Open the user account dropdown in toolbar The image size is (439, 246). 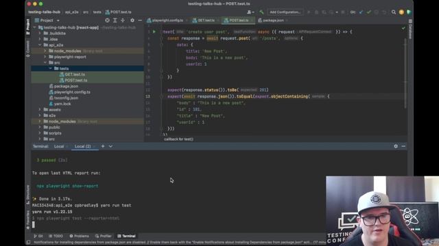click(250, 12)
